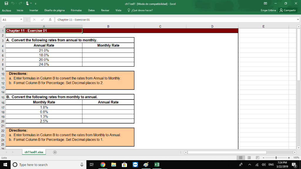Image resolution: width=301 pixels, height=169 pixels.
Task: Launch Chrome from the taskbar
Action: pyautogui.click(x=103, y=165)
